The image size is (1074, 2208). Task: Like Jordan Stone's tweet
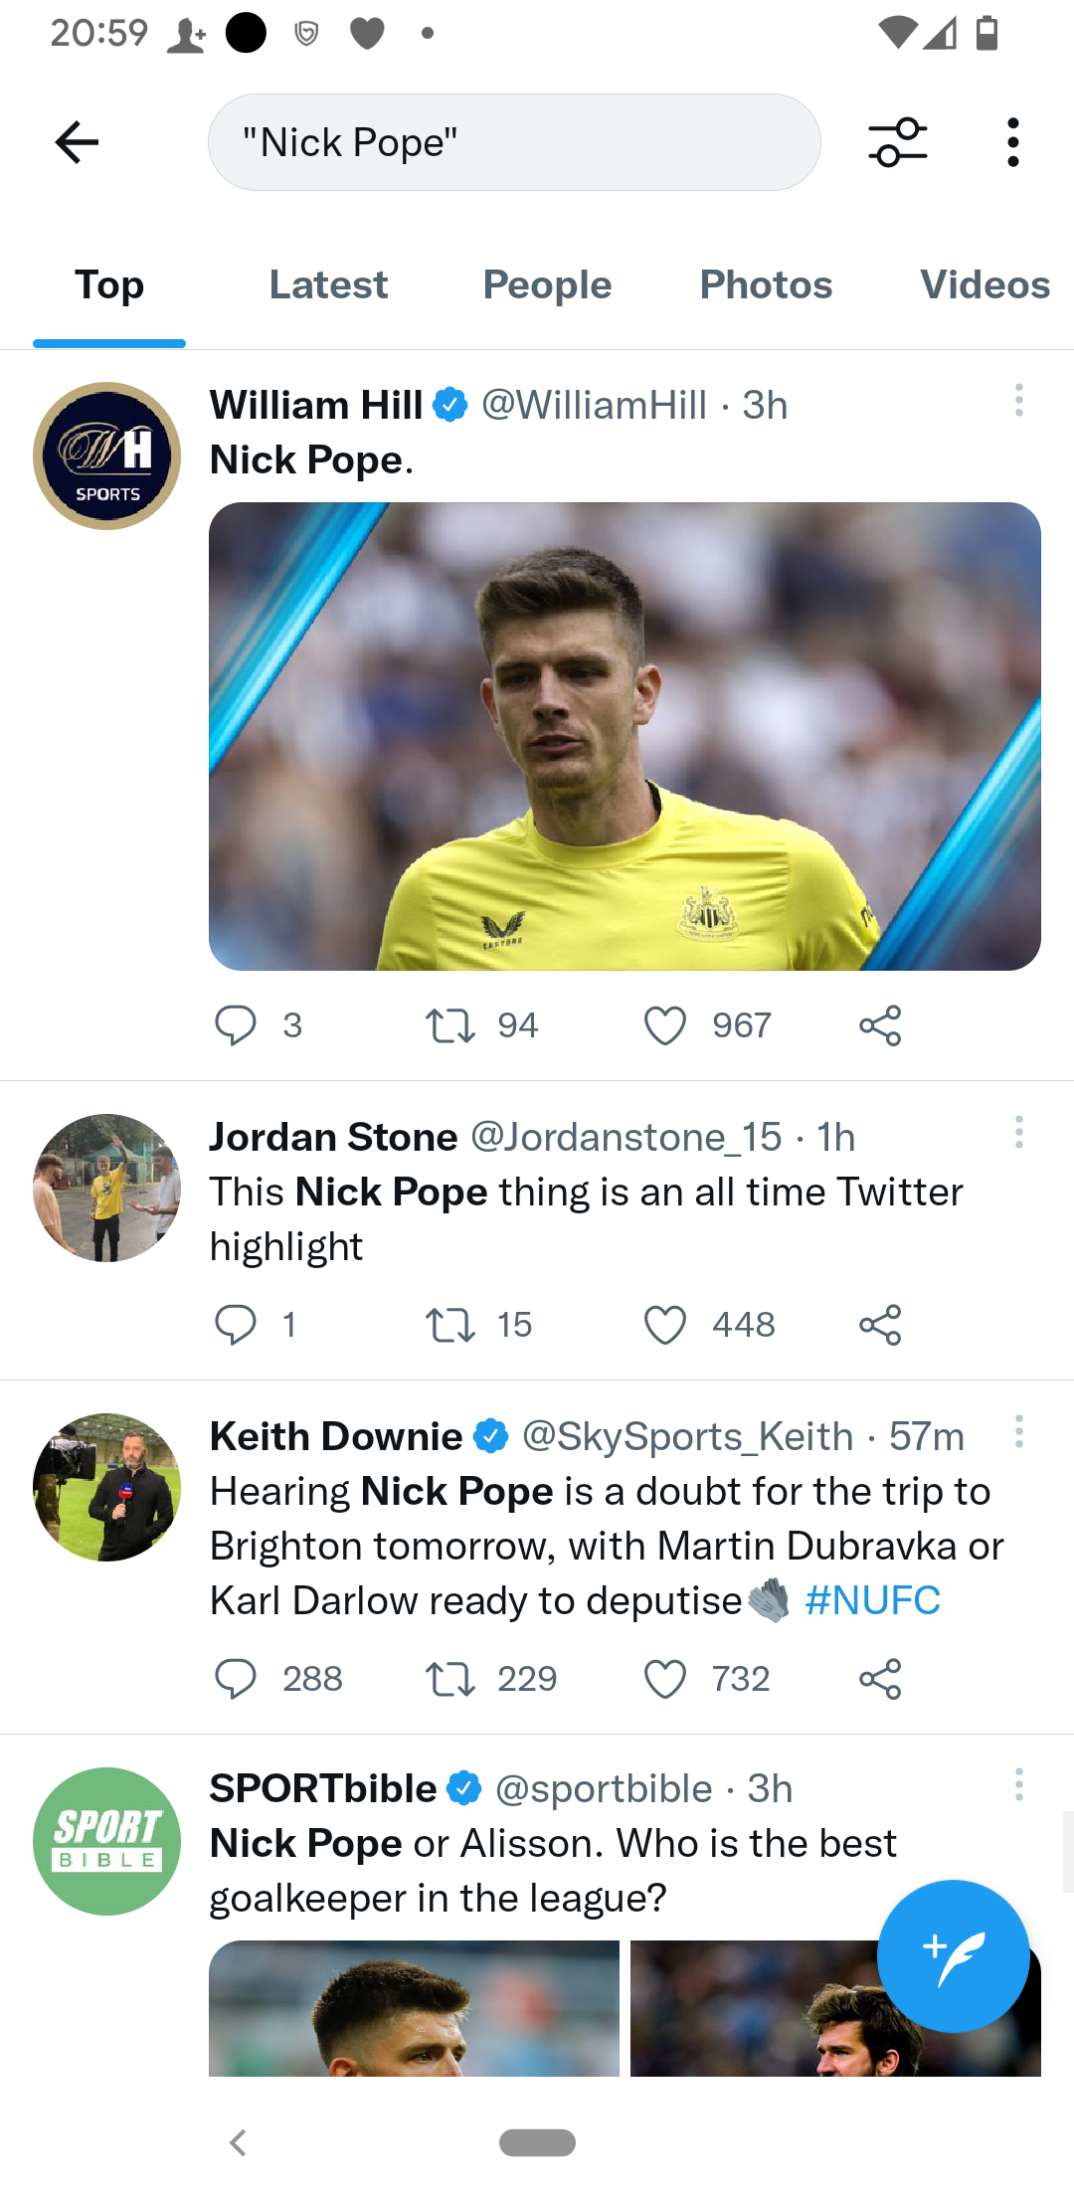pos(665,1325)
